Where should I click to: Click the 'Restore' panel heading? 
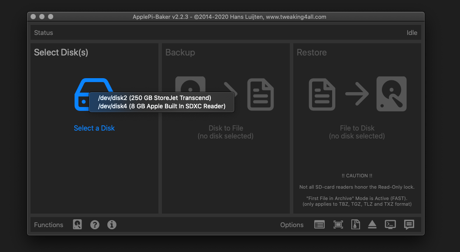coord(312,52)
